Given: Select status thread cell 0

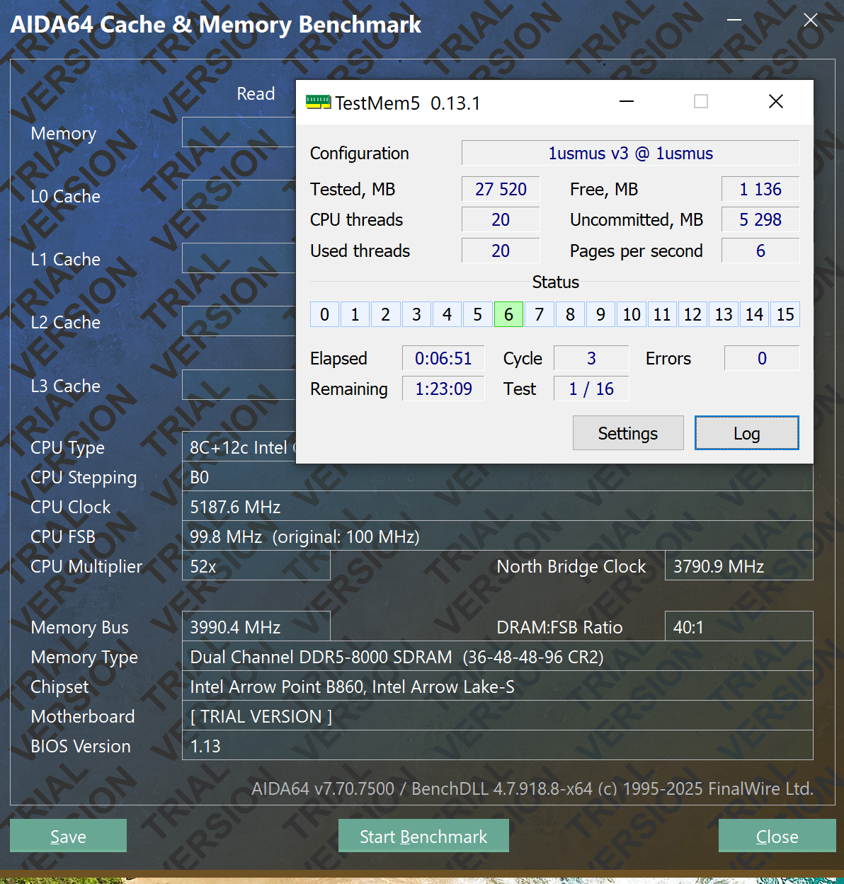Looking at the screenshot, I should (x=324, y=314).
